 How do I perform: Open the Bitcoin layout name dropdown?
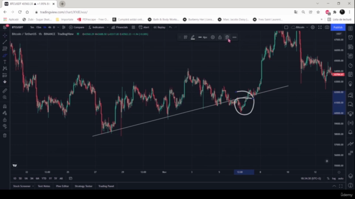pos(300,27)
